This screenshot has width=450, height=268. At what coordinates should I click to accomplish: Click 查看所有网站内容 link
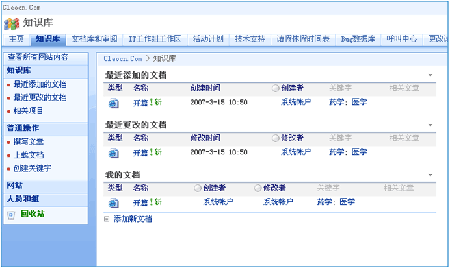pyautogui.click(x=38, y=57)
